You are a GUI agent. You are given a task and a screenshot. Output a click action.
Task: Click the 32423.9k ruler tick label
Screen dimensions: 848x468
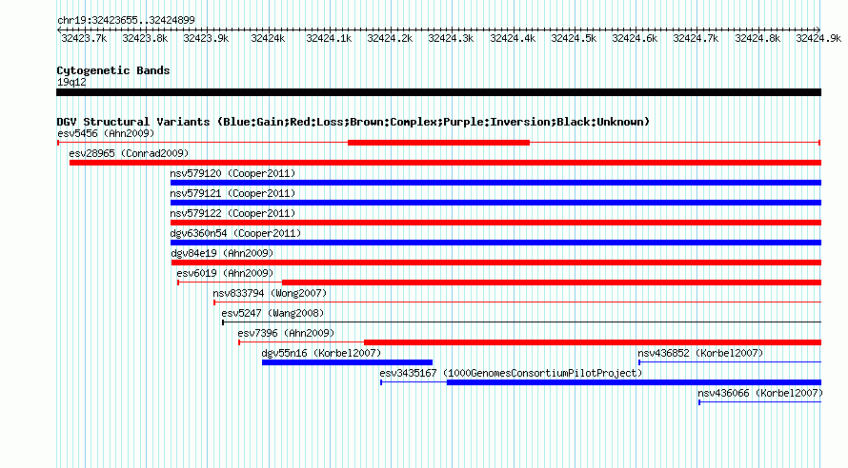point(206,38)
